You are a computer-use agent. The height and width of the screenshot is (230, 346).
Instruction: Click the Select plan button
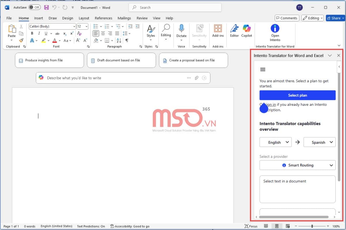pyautogui.click(x=298, y=95)
